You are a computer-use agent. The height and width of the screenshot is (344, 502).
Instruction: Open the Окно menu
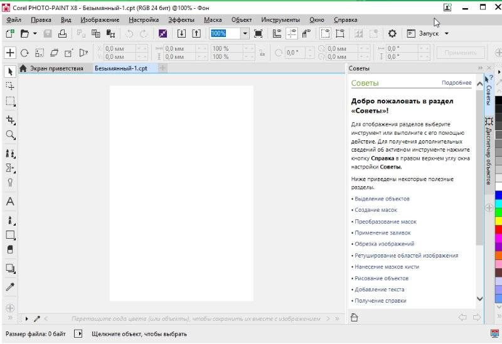317,20
